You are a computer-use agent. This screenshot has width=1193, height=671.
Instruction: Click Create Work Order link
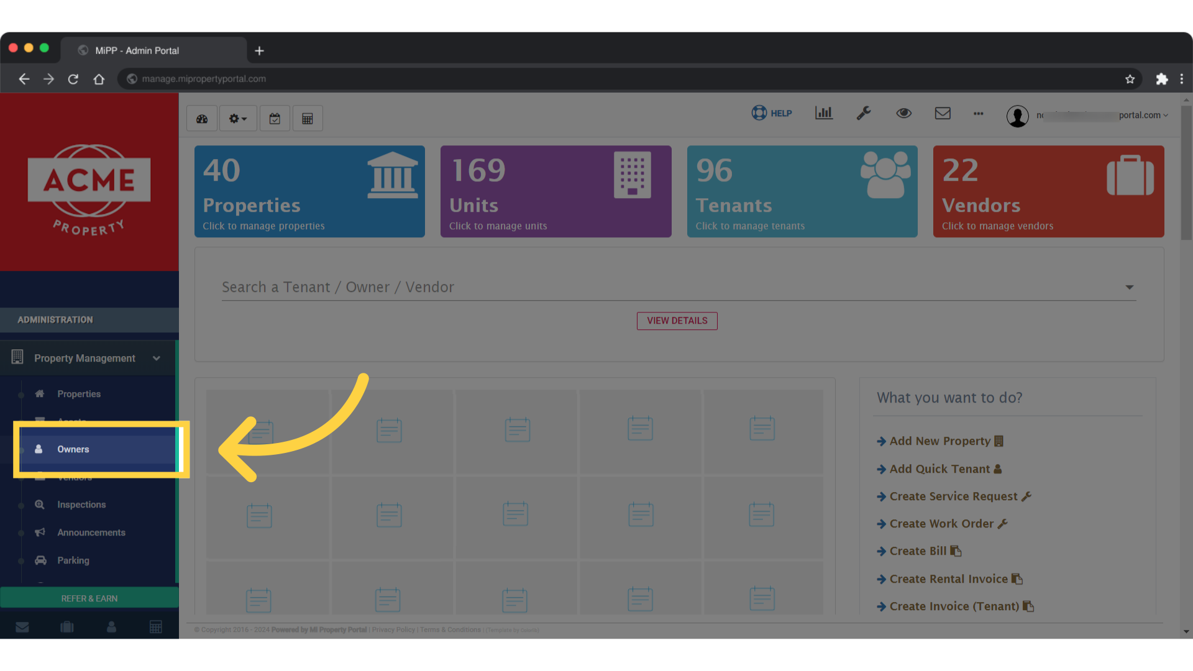coord(942,524)
